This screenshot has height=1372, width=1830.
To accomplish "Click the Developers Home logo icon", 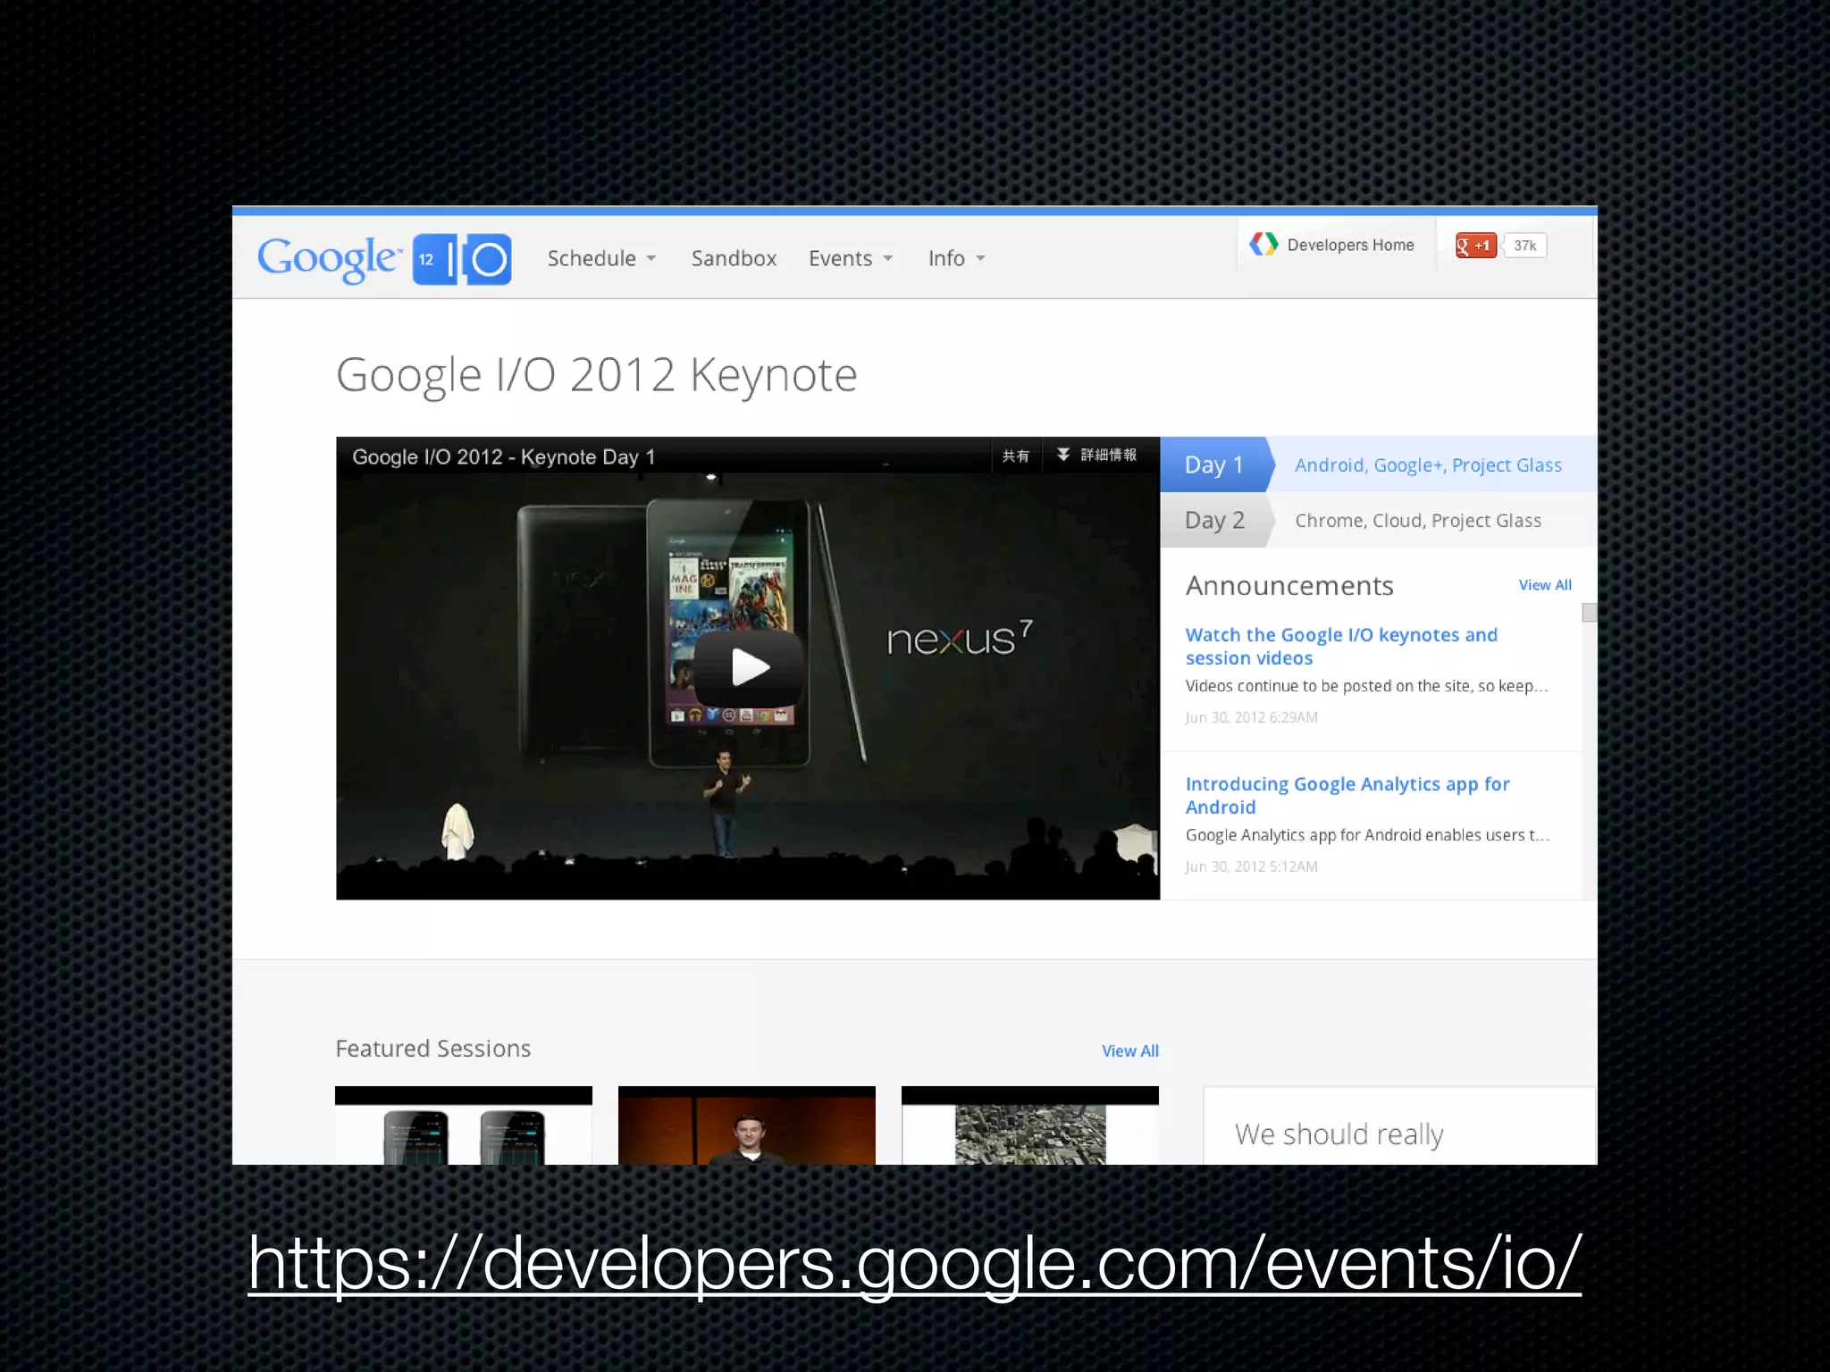I will coord(1263,244).
